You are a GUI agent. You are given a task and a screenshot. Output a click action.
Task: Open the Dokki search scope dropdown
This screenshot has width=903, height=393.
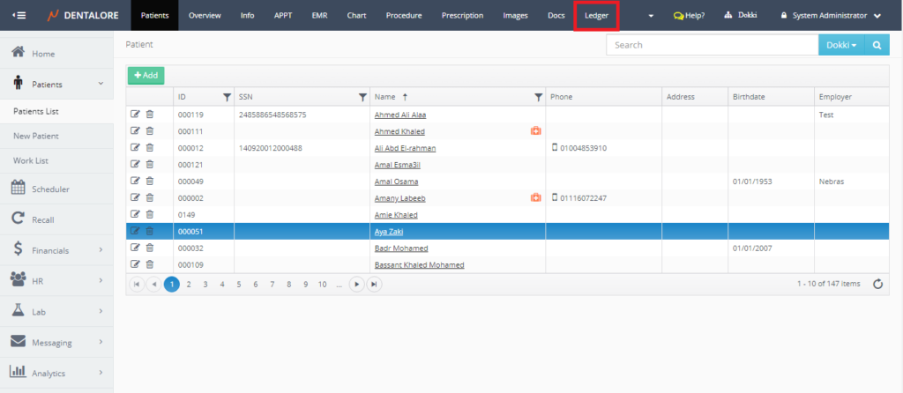pos(841,45)
